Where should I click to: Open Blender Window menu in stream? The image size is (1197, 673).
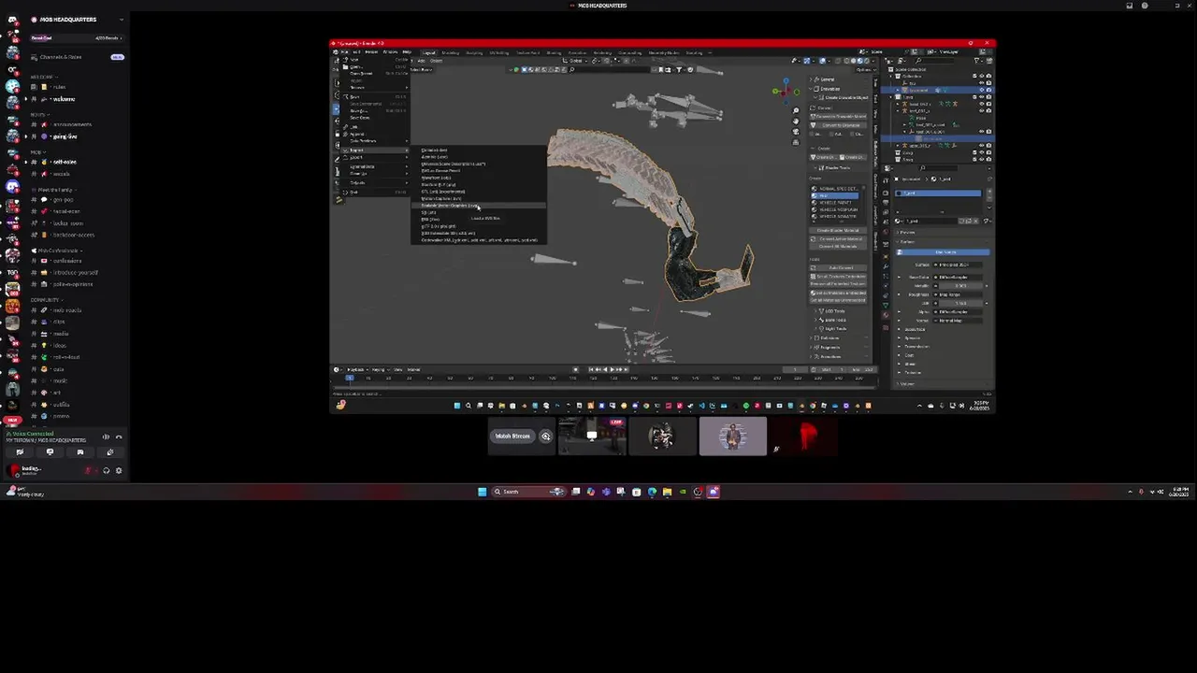click(x=389, y=52)
